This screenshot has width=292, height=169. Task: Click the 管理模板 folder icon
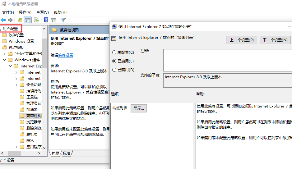click(4, 48)
